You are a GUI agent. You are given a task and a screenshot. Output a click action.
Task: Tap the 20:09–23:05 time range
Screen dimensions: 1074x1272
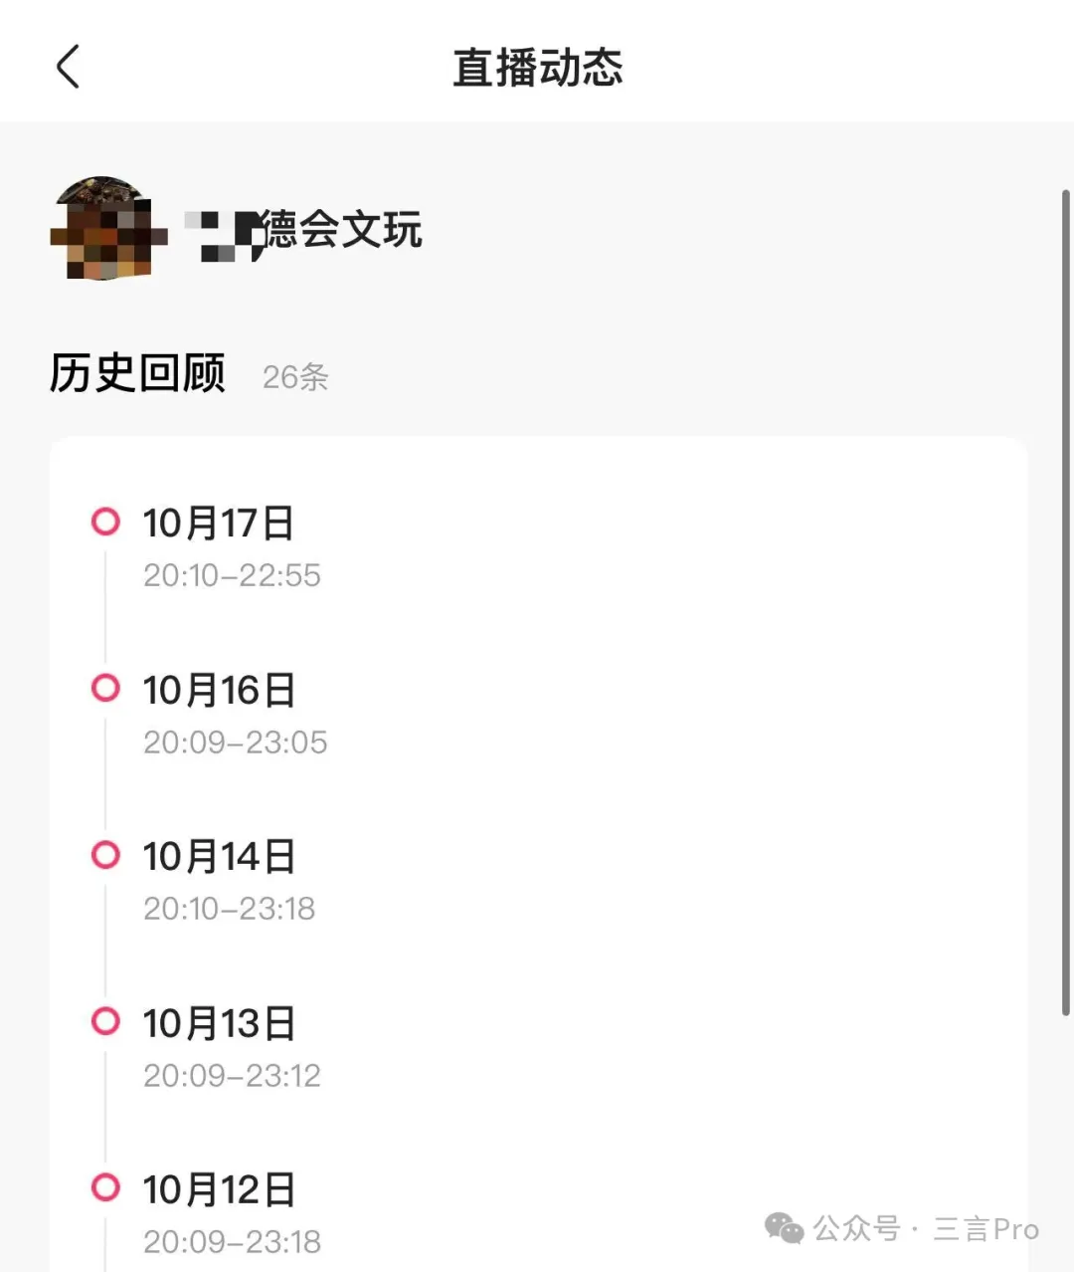tap(235, 742)
